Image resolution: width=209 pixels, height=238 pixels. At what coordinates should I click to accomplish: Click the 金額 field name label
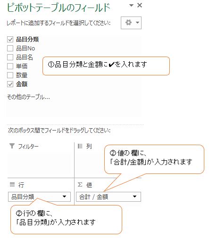pyautogui.click(x=22, y=84)
